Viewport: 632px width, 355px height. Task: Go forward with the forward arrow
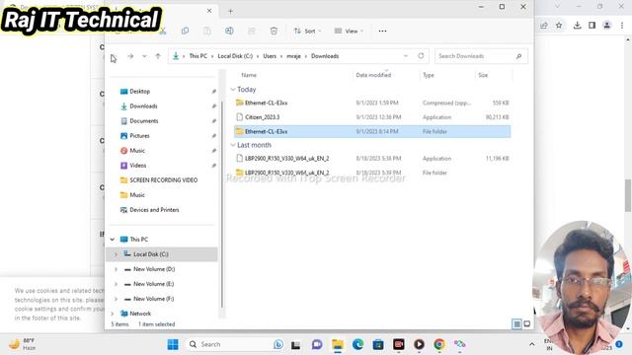click(130, 56)
